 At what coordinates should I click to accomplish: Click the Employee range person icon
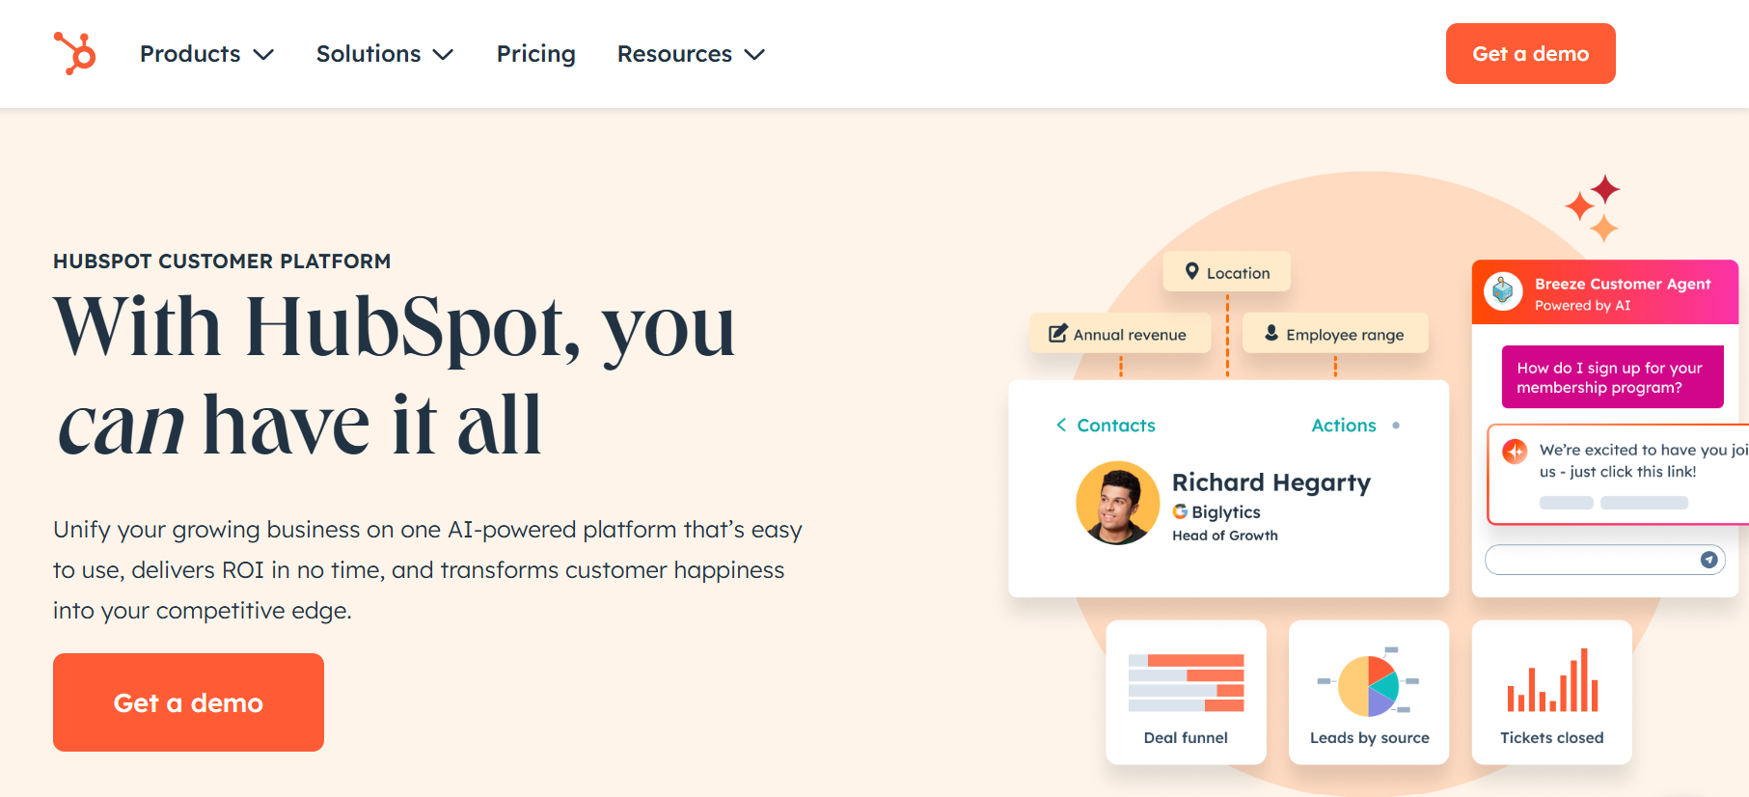click(1271, 333)
